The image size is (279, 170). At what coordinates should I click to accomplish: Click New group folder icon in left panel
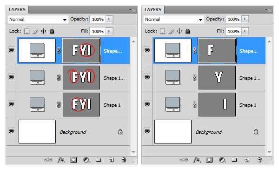click(99, 160)
